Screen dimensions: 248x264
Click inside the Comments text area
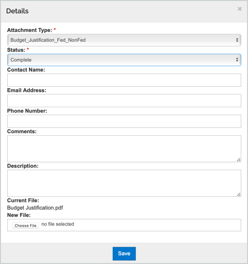pyautogui.click(x=124, y=149)
